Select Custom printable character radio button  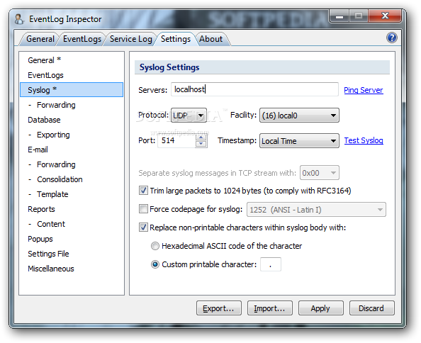point(155,264)
